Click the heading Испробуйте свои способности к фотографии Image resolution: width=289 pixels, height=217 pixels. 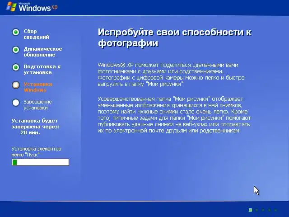175,38
